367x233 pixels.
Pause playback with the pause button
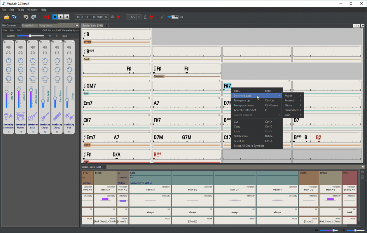point(67,17)
